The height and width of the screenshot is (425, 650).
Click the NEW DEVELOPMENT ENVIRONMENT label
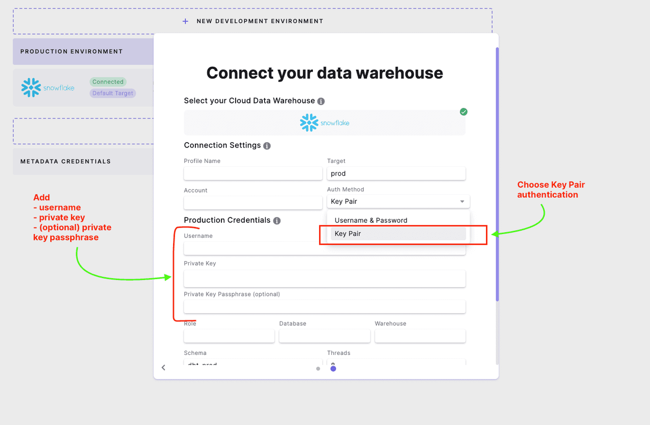(x=260, y=21)
